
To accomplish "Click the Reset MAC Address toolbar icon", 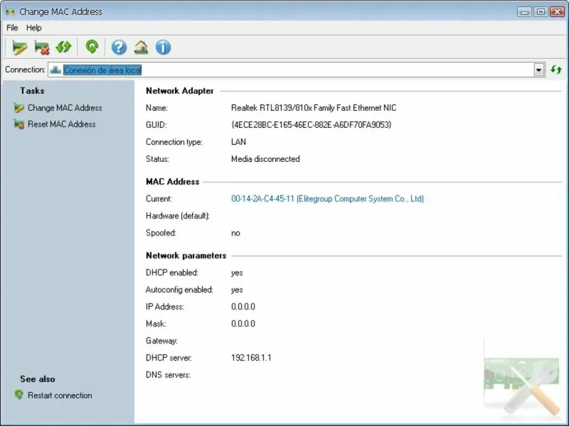I will (x=42, y=47).
